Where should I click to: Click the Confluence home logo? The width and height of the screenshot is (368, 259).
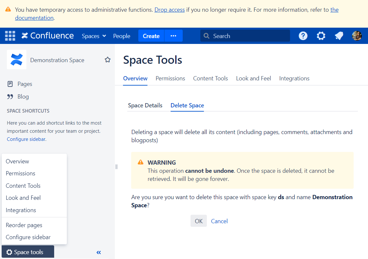pos(47,36)
